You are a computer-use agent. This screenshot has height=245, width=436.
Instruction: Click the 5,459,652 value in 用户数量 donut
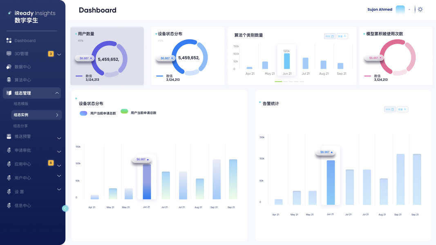click(x=108, y=60)
